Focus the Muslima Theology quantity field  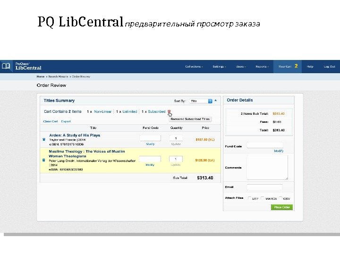click(x=176, y=159)
